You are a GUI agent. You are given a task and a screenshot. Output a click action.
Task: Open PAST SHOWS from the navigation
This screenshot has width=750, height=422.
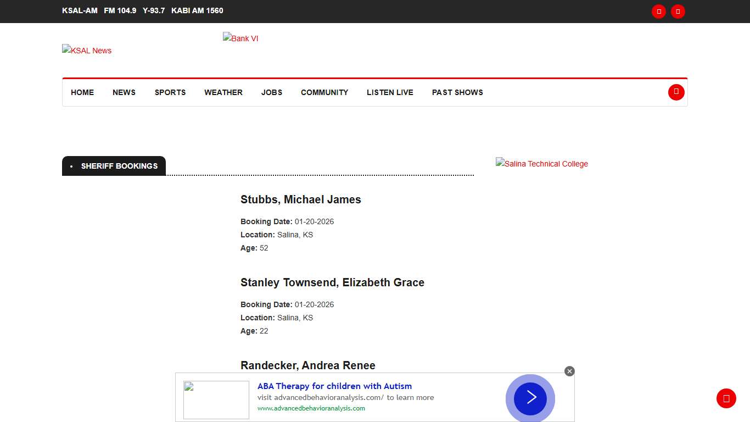(x=457, y=92)
